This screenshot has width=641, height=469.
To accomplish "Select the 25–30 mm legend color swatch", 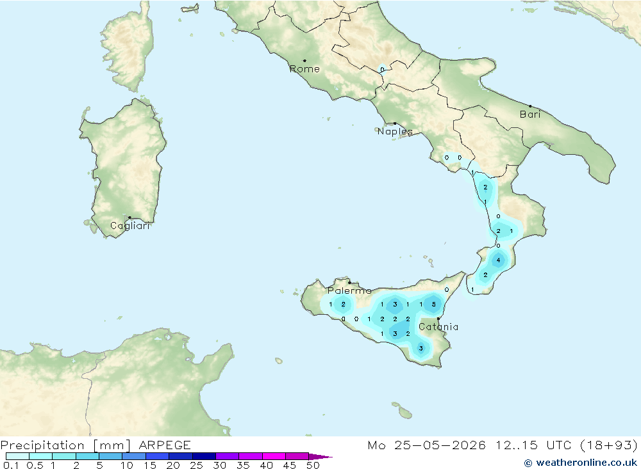I will [204, 456].
